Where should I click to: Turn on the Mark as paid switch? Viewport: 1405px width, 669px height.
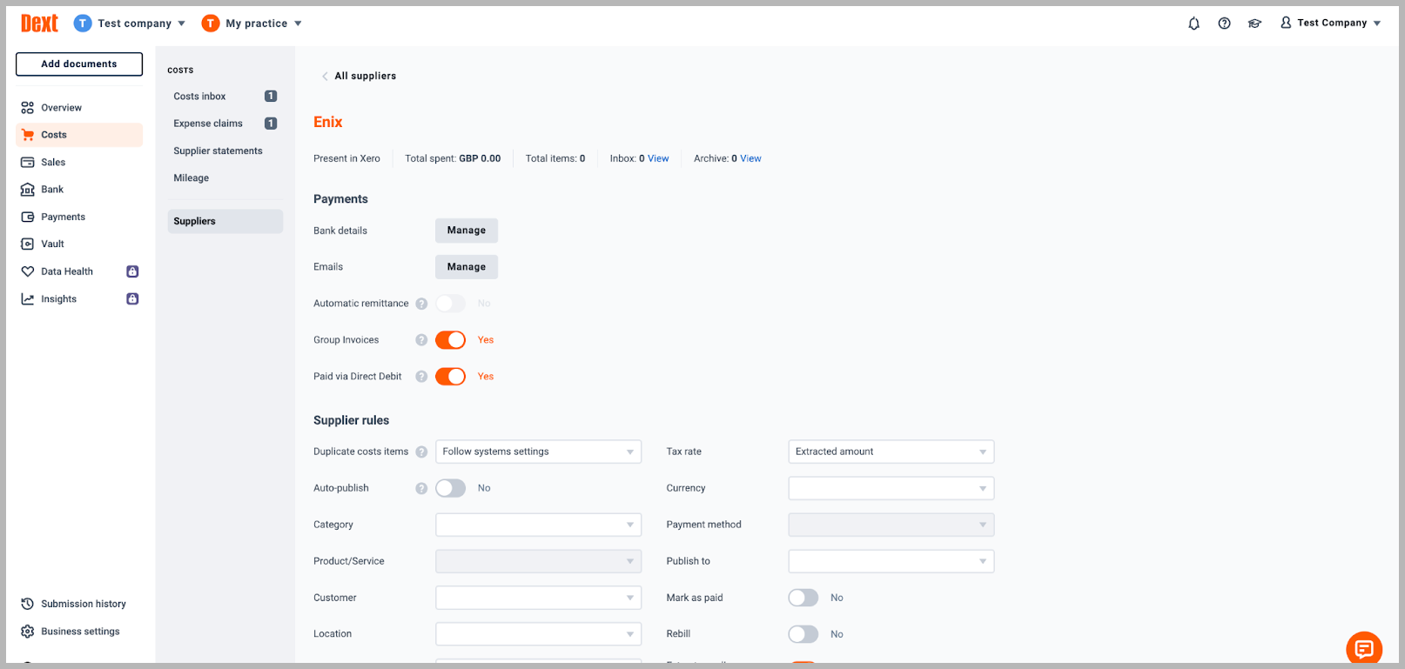(803, 598)
